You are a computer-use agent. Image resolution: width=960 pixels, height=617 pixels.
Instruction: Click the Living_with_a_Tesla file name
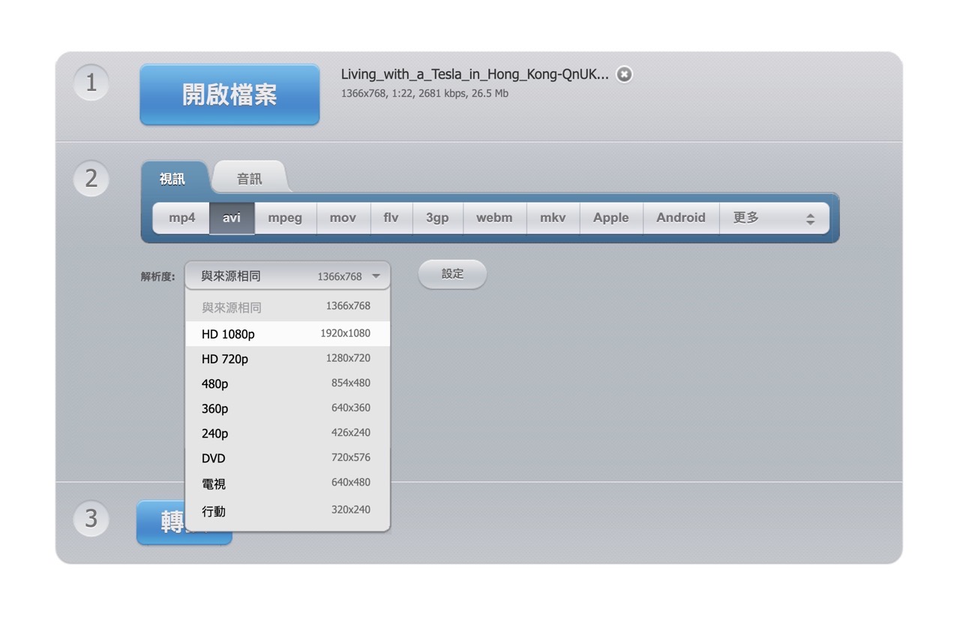point(475,74)
